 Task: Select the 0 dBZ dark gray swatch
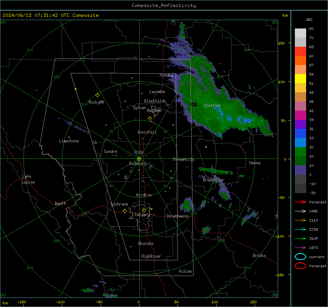[300, 179]
